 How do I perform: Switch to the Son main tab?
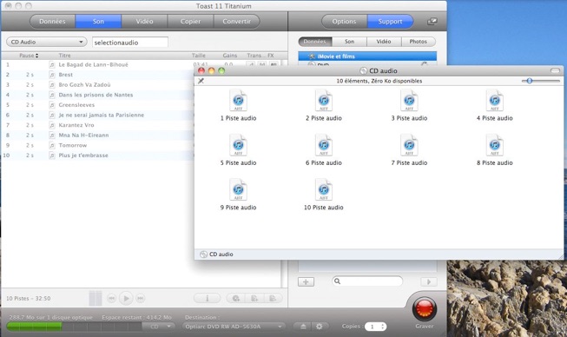tap(98, 22)
